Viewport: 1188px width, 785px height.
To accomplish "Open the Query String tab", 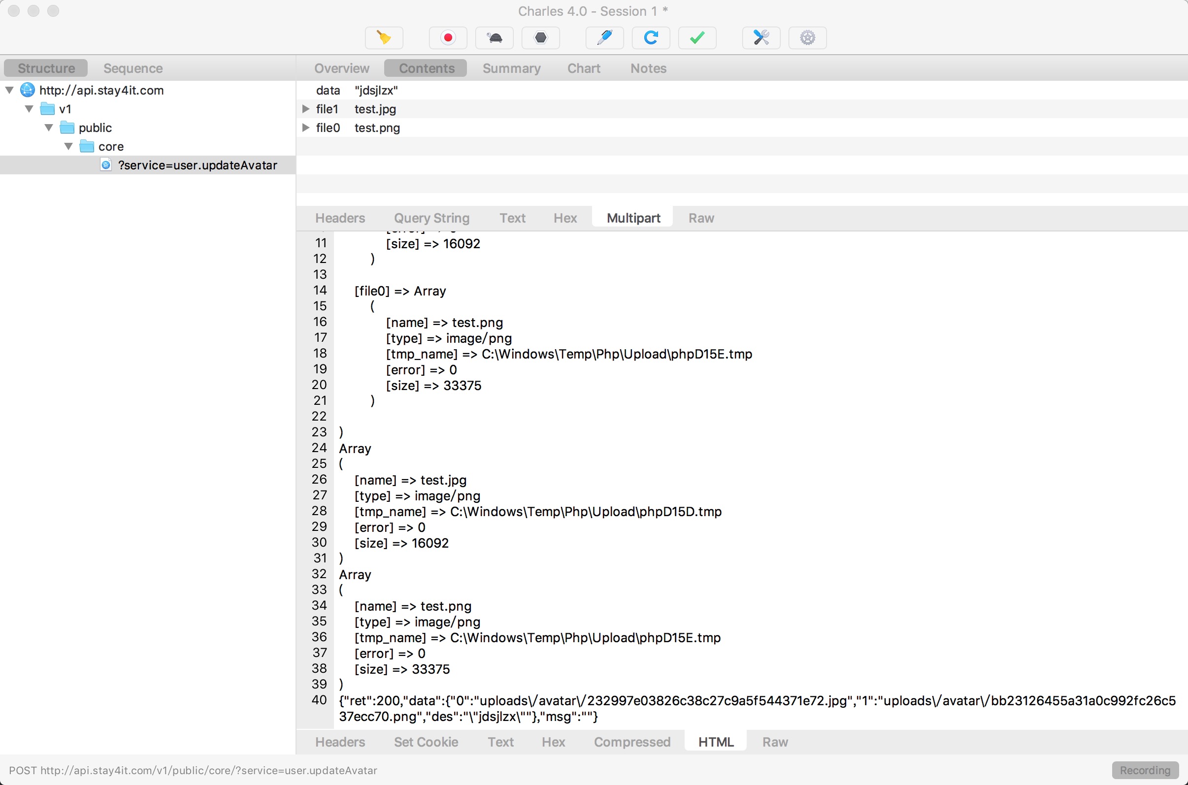I will (x=431, y=218).
